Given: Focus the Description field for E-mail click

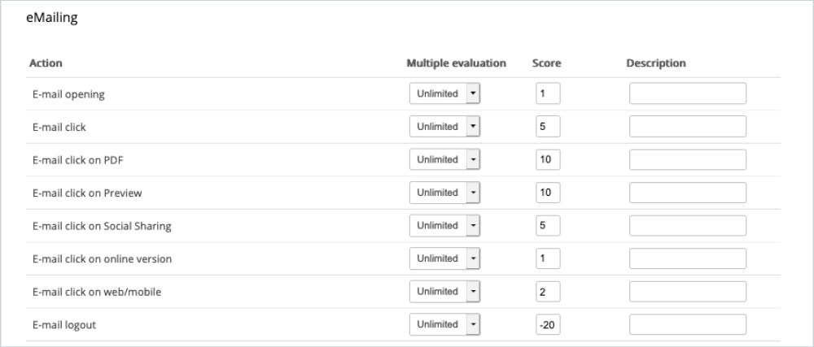Looking at the screenshot, I should point(687,127).
